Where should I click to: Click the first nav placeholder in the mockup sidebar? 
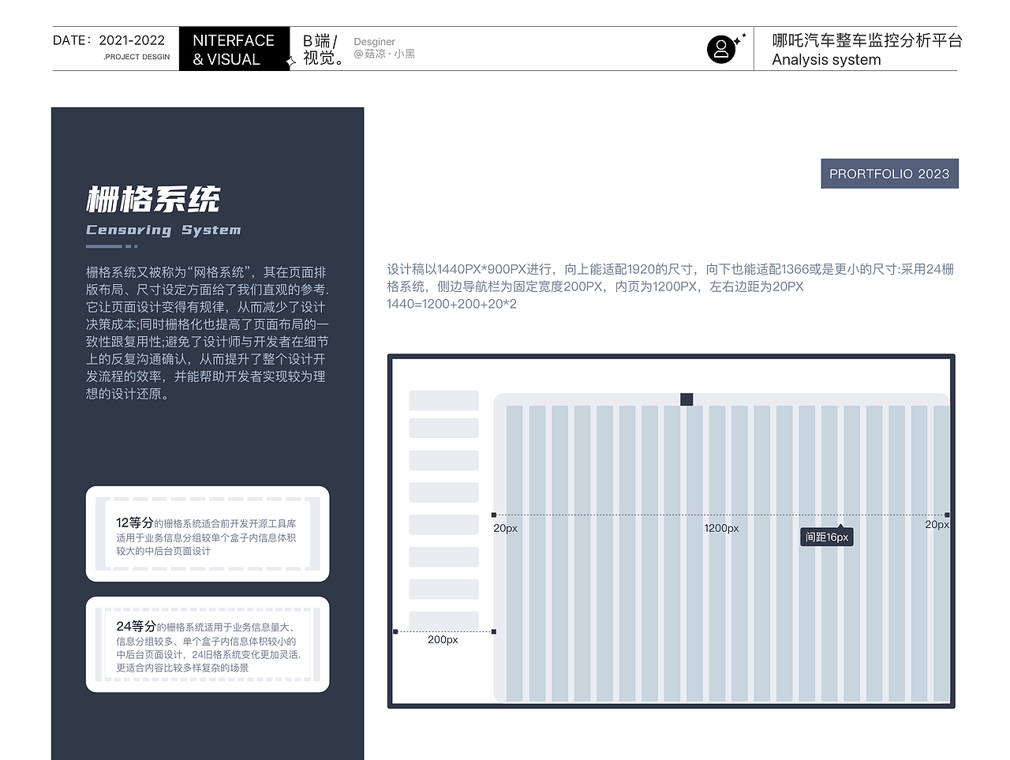pyautogui.click(x=443, y=428)
